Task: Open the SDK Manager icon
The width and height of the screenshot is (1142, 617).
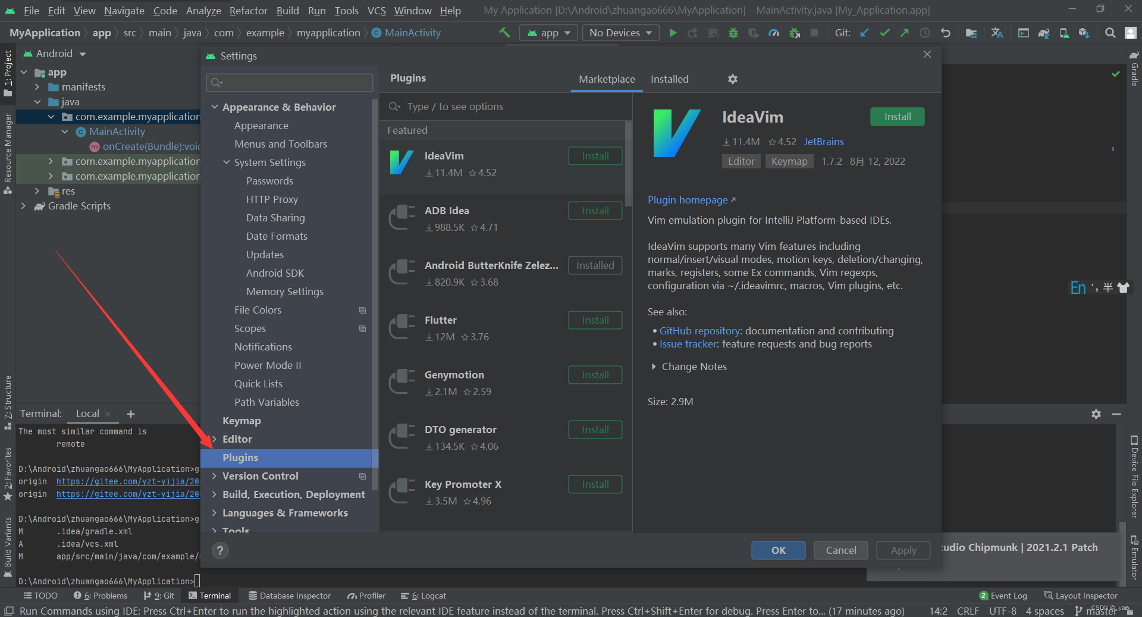Action: click(x=1084, y=33)
